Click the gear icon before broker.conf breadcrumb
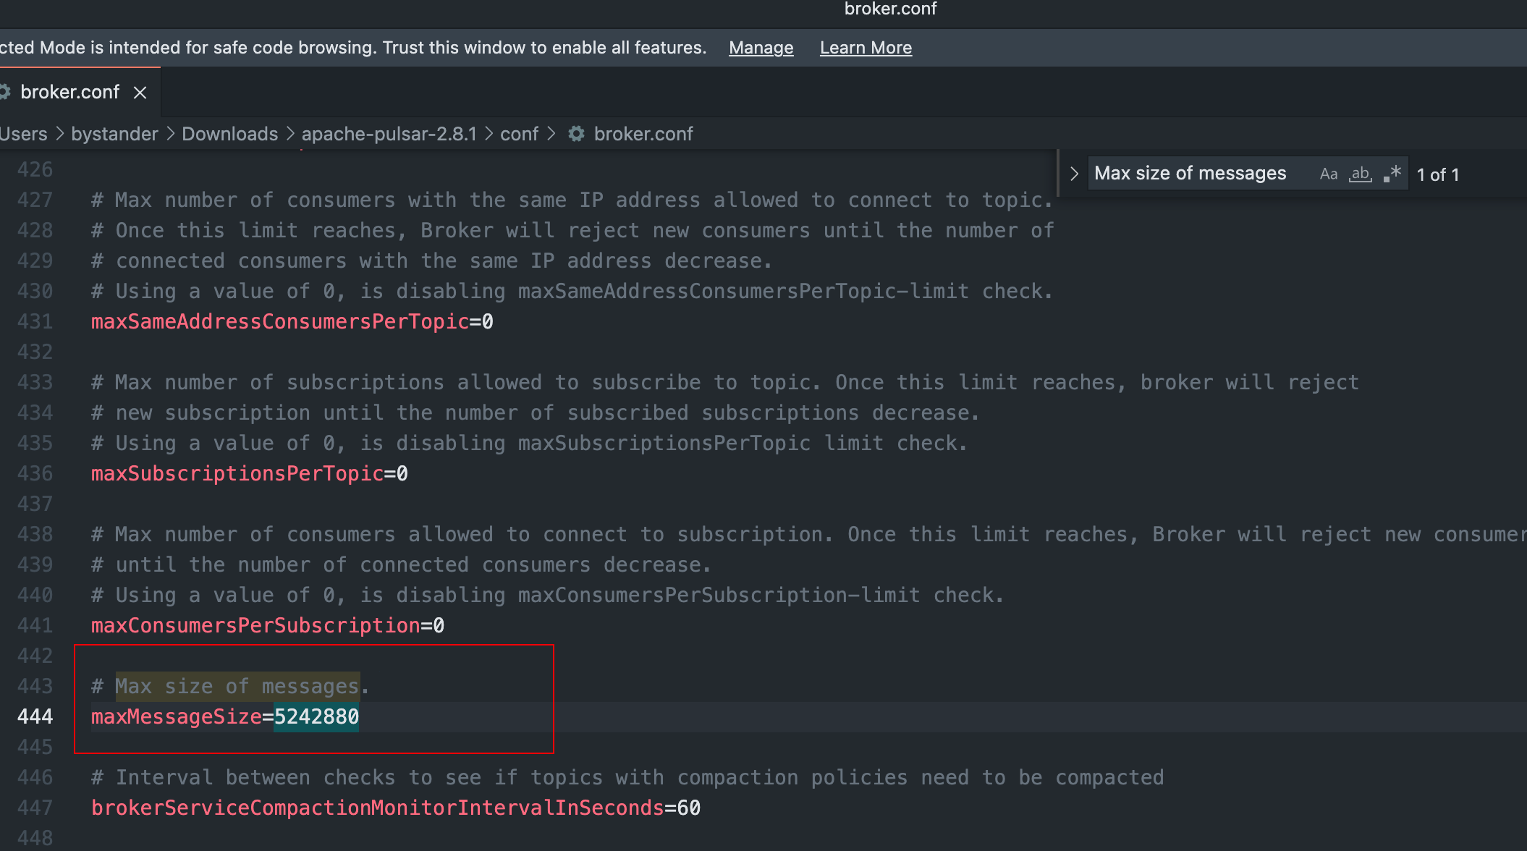This screenshot has height=851, width=1527. point(576,134)
